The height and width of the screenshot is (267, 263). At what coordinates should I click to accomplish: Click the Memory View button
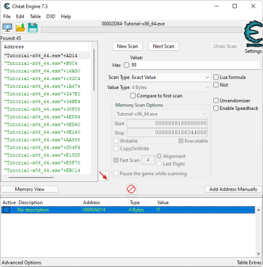pos(30,189)
